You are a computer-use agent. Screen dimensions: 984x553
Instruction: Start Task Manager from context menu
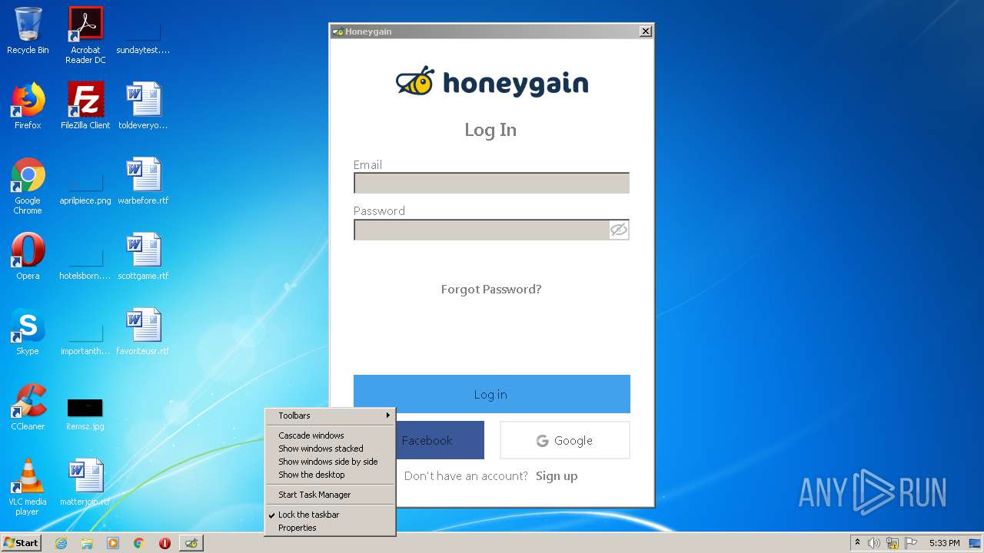(x=330, y=495)
